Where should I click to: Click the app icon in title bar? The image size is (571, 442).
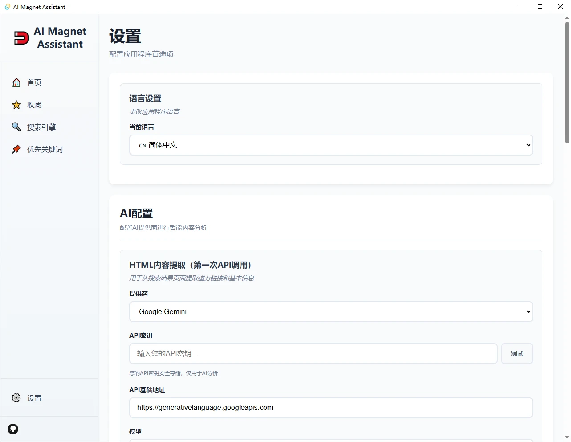click(x=7, y=7)
